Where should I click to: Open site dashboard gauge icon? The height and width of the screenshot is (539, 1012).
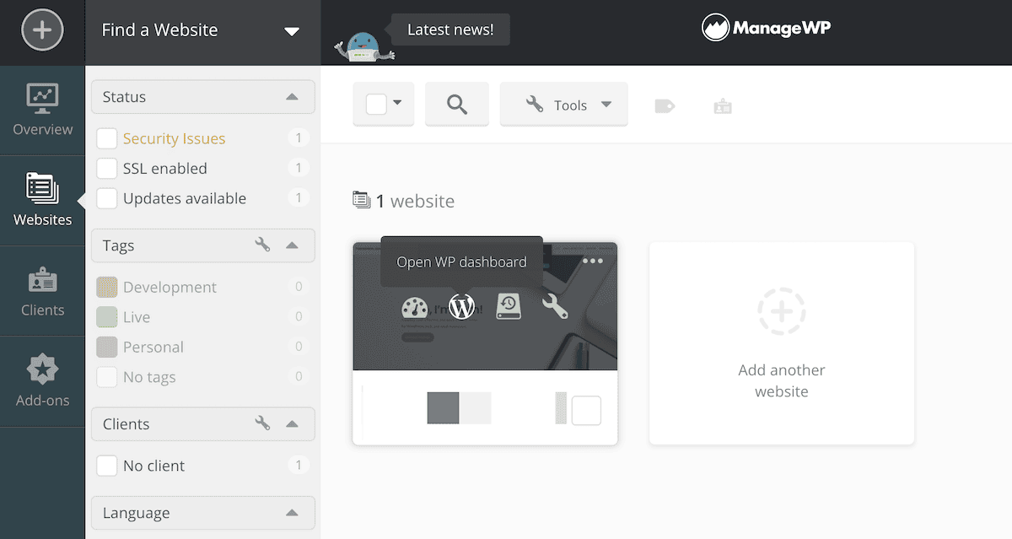coord(414,307)
